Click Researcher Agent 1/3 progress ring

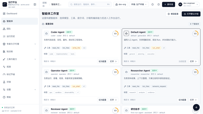195,72
